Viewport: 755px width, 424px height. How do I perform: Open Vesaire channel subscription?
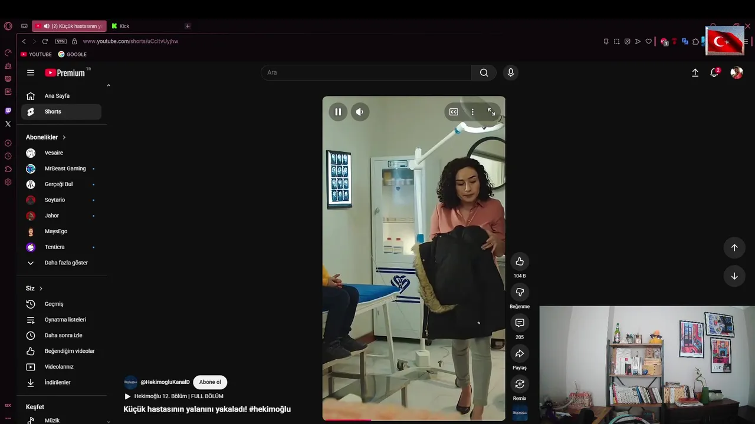coord(61,153)
